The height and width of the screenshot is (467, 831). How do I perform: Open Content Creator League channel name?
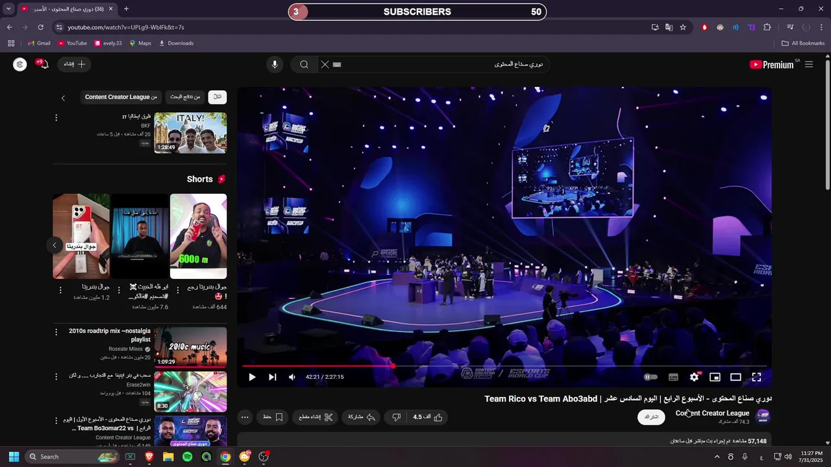712,413
